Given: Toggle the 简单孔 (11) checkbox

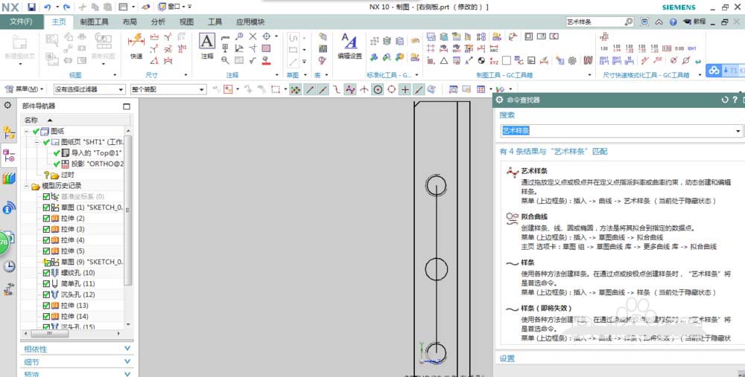Looking at the screenshot, I should pyautogui.click(x=46, y=284).
